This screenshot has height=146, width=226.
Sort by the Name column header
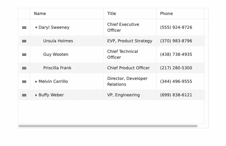[x=40, y=14]
